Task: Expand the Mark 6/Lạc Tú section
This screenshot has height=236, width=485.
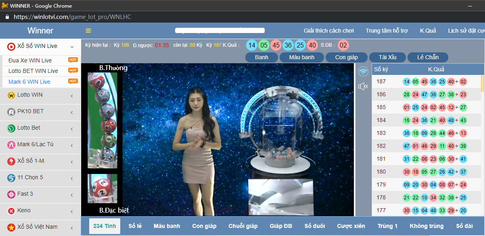Action: point(72,145)
